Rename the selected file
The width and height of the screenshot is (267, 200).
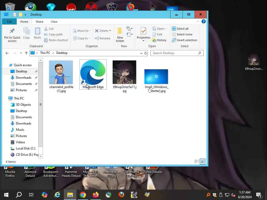pos(102,38)
